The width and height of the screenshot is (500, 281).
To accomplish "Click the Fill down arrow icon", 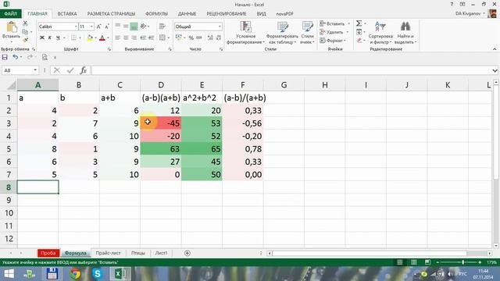I will point(359,32).
